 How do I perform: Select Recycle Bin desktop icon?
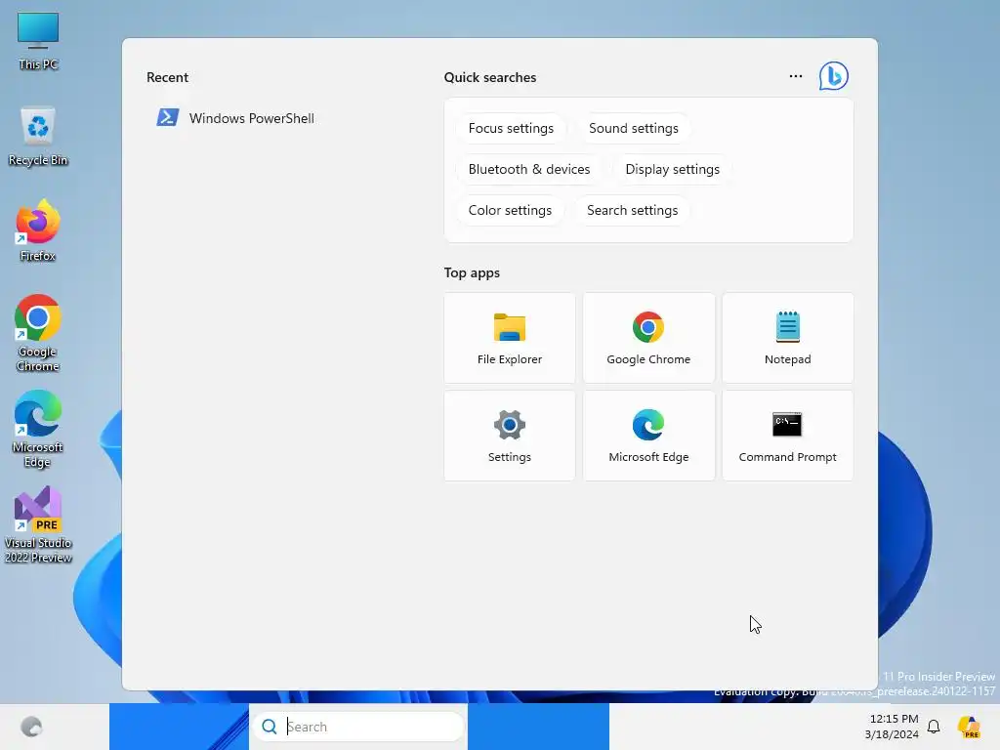[x=38, y=137]
